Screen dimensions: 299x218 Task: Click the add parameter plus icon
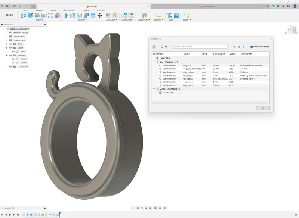(234, 47)
